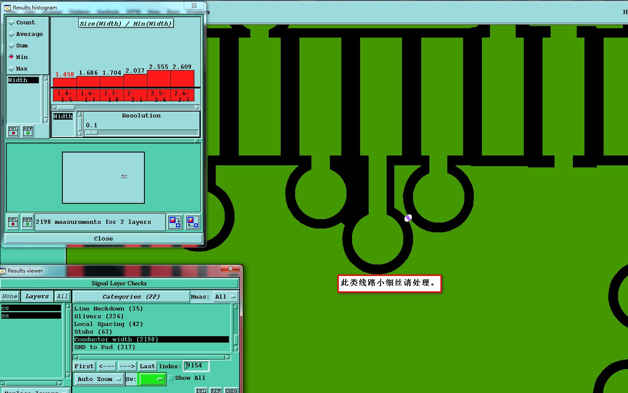
Task: Click None layers button
Action: 9,296
